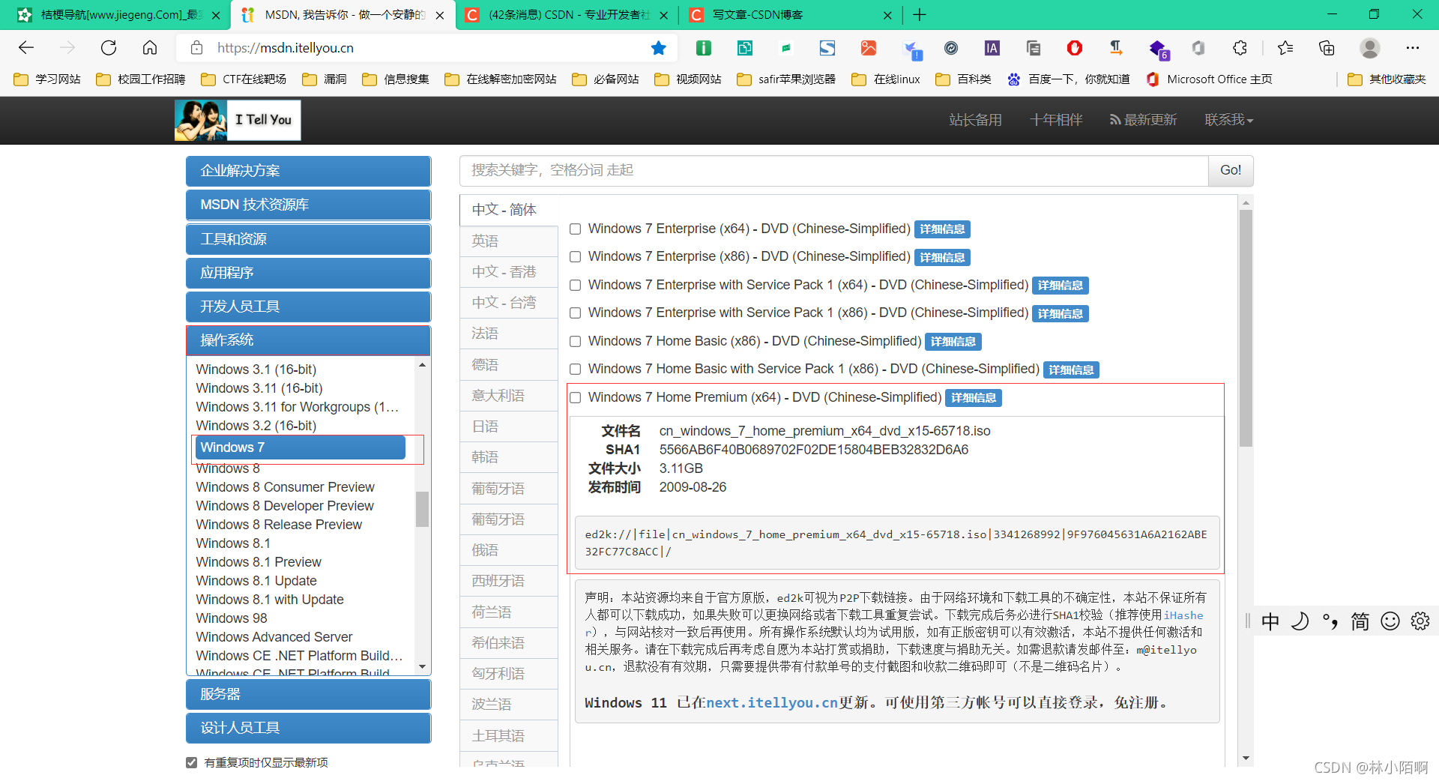This screenshot has height=781, width=1439.
Task: Open the IA extension icon
Action: (x=992, y=48)
